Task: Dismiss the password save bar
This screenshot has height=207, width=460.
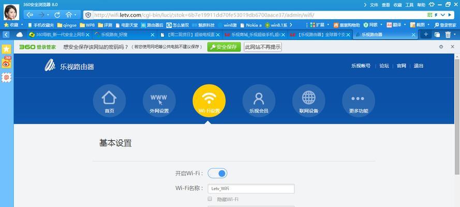Action: point(452,47)
